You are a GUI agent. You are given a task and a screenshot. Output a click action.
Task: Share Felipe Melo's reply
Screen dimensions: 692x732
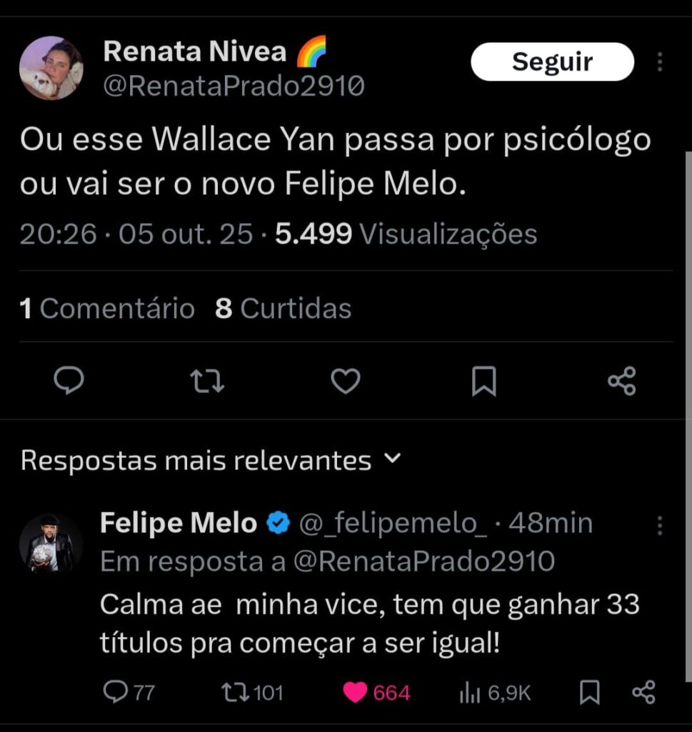(x=643, y=692)
